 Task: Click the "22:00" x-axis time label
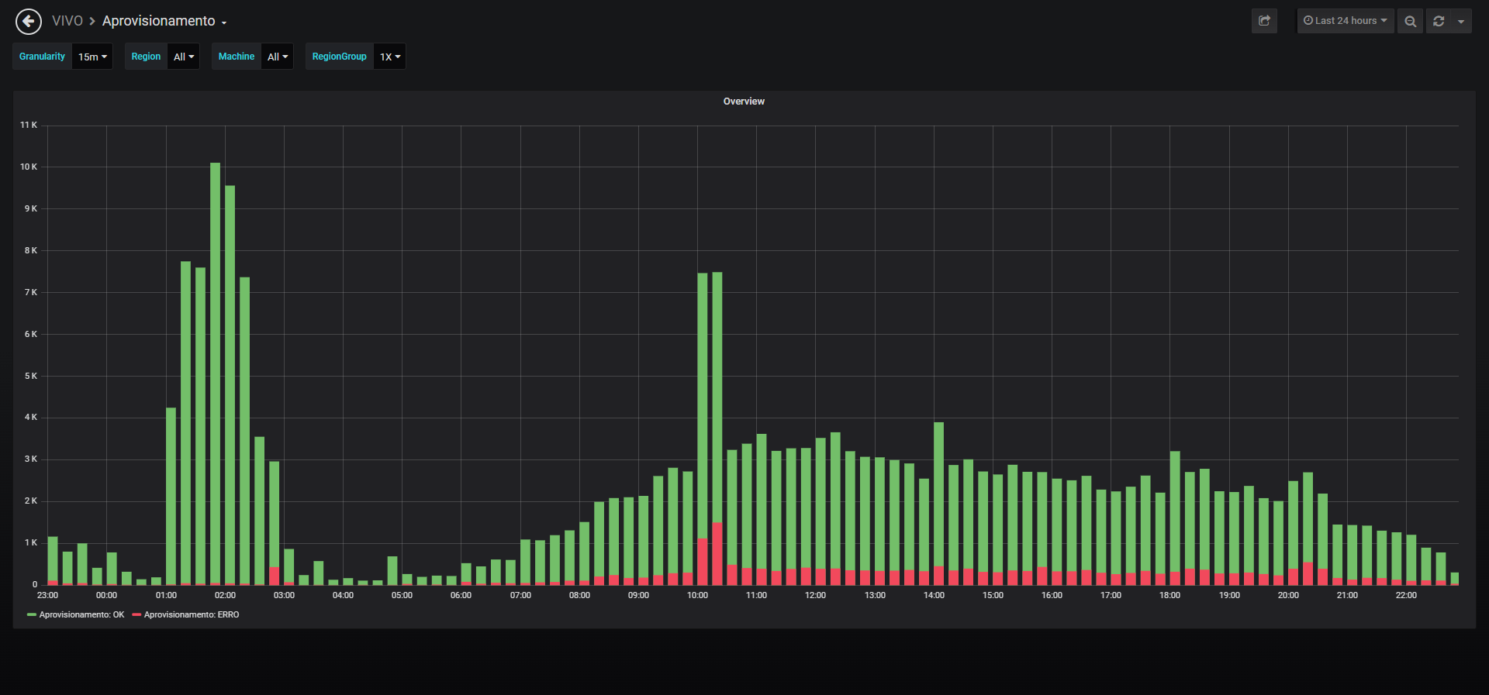coord(1406,595)
